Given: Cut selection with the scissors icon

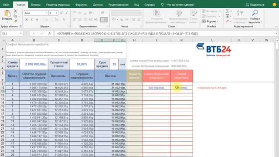Looking at the screenshot, I should coord(16,11).
